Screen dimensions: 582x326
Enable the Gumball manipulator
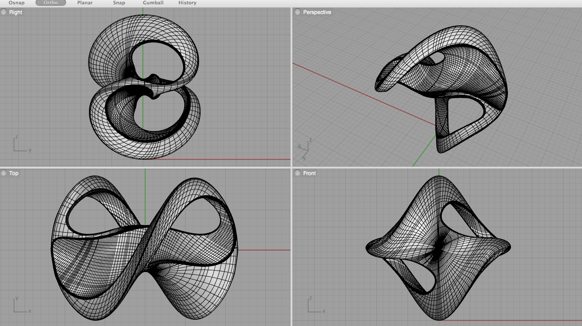[x=153, y=3]
